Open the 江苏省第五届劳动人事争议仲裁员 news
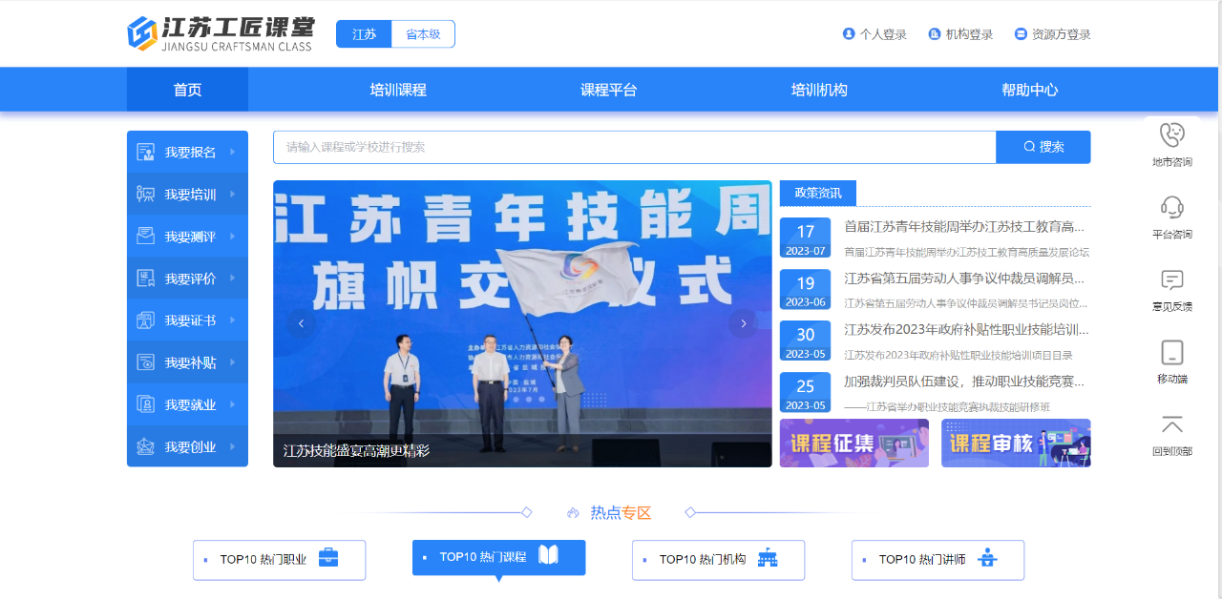Screen dimensions: 1222x599 pos(964,279)
